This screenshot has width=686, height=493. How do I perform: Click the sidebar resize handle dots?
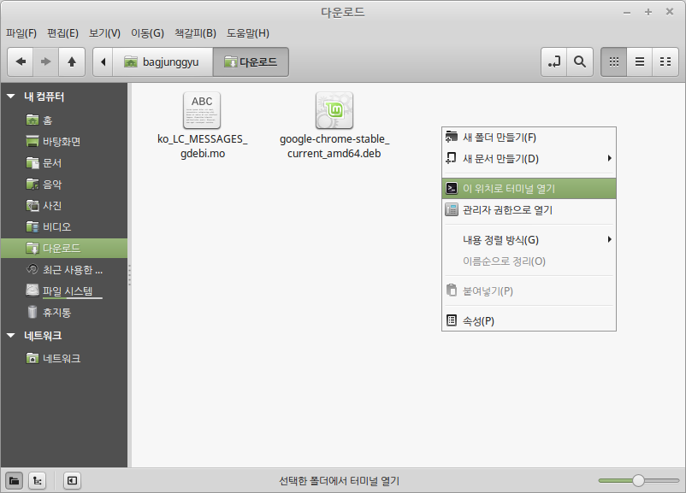[x=129, y=275]
